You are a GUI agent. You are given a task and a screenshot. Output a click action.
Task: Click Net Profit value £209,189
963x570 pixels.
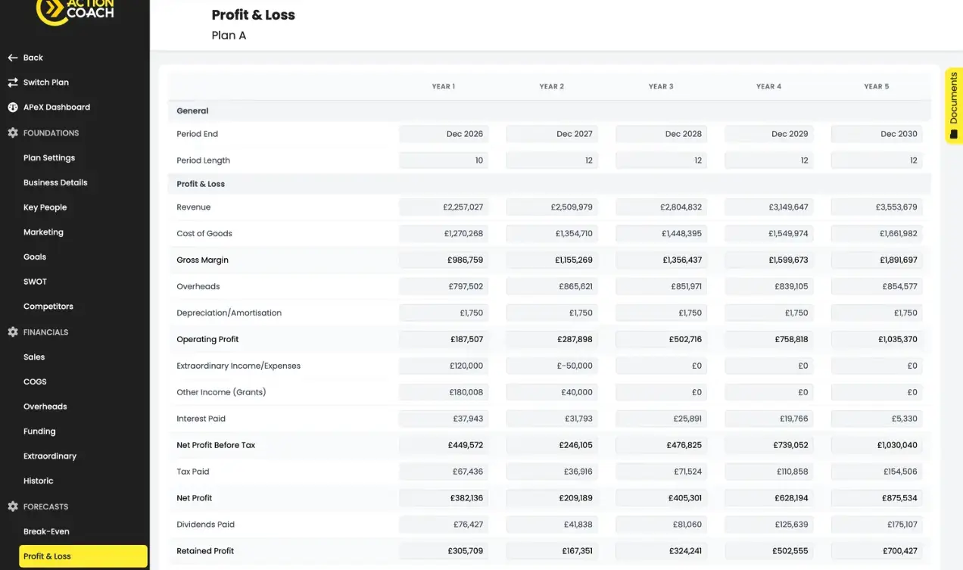(552, 498)
